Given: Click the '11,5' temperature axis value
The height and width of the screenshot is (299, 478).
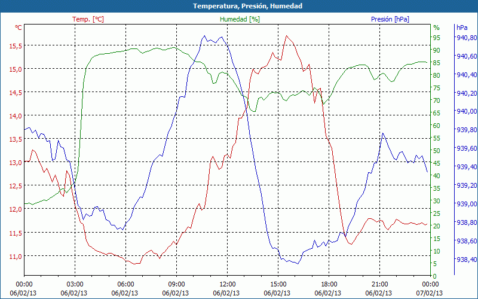Looking at the screenshot, I should [16, 233].
